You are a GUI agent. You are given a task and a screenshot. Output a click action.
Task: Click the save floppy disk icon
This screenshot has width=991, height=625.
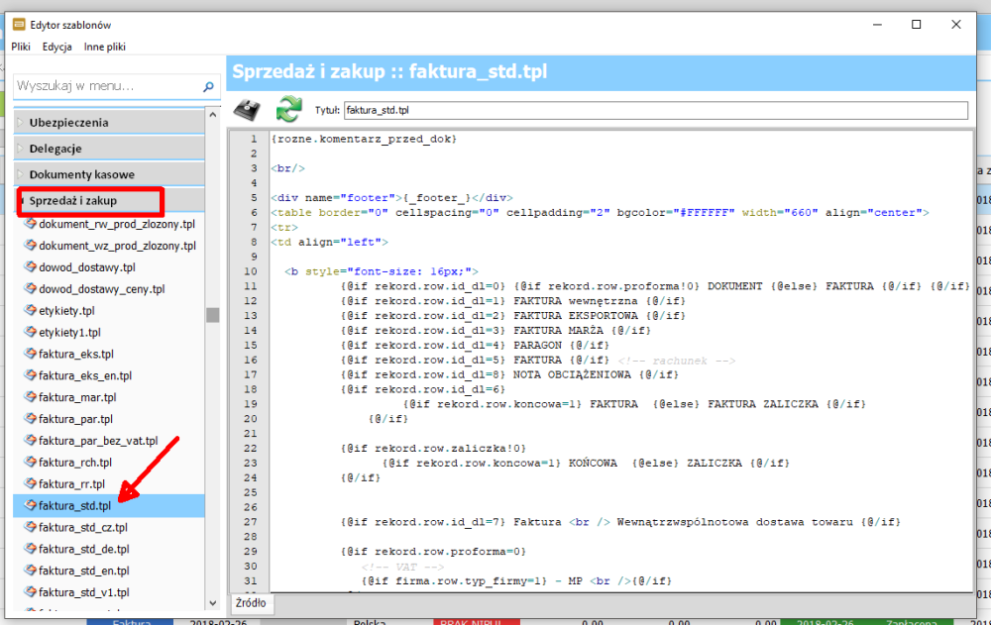247,109
